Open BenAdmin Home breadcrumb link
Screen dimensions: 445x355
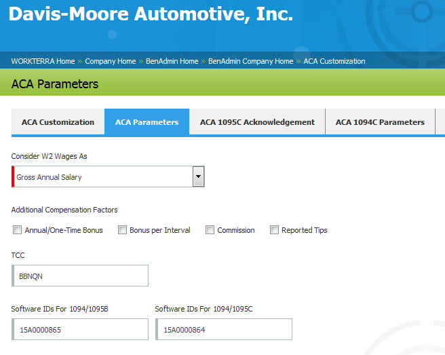[172, 61]
